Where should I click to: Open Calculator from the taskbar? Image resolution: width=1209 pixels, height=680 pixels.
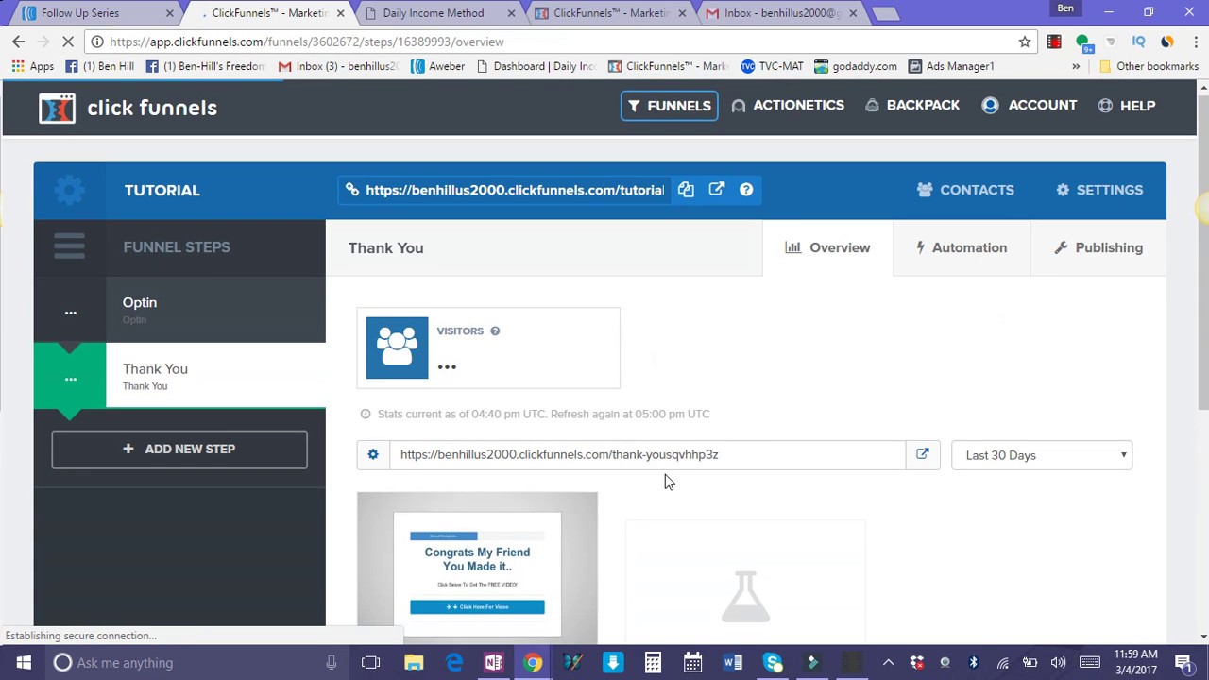click(653, 662)
